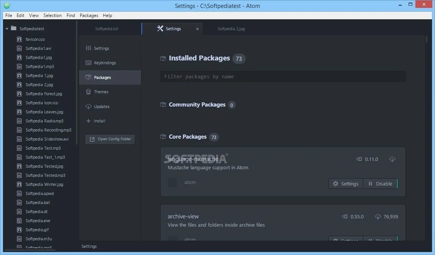
Task: Click the Installed Packages count badge 73
Action: tap(239, 59)
